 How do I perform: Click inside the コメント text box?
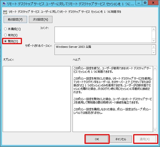(103, 35)
